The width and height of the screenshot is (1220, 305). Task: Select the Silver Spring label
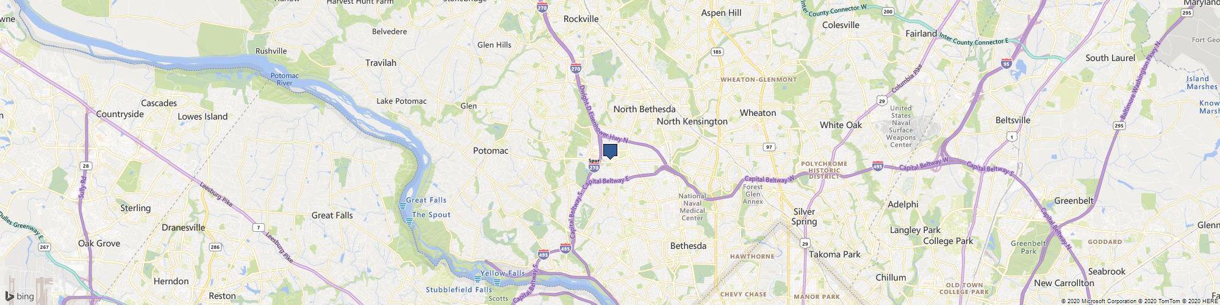tap(804, 217)
